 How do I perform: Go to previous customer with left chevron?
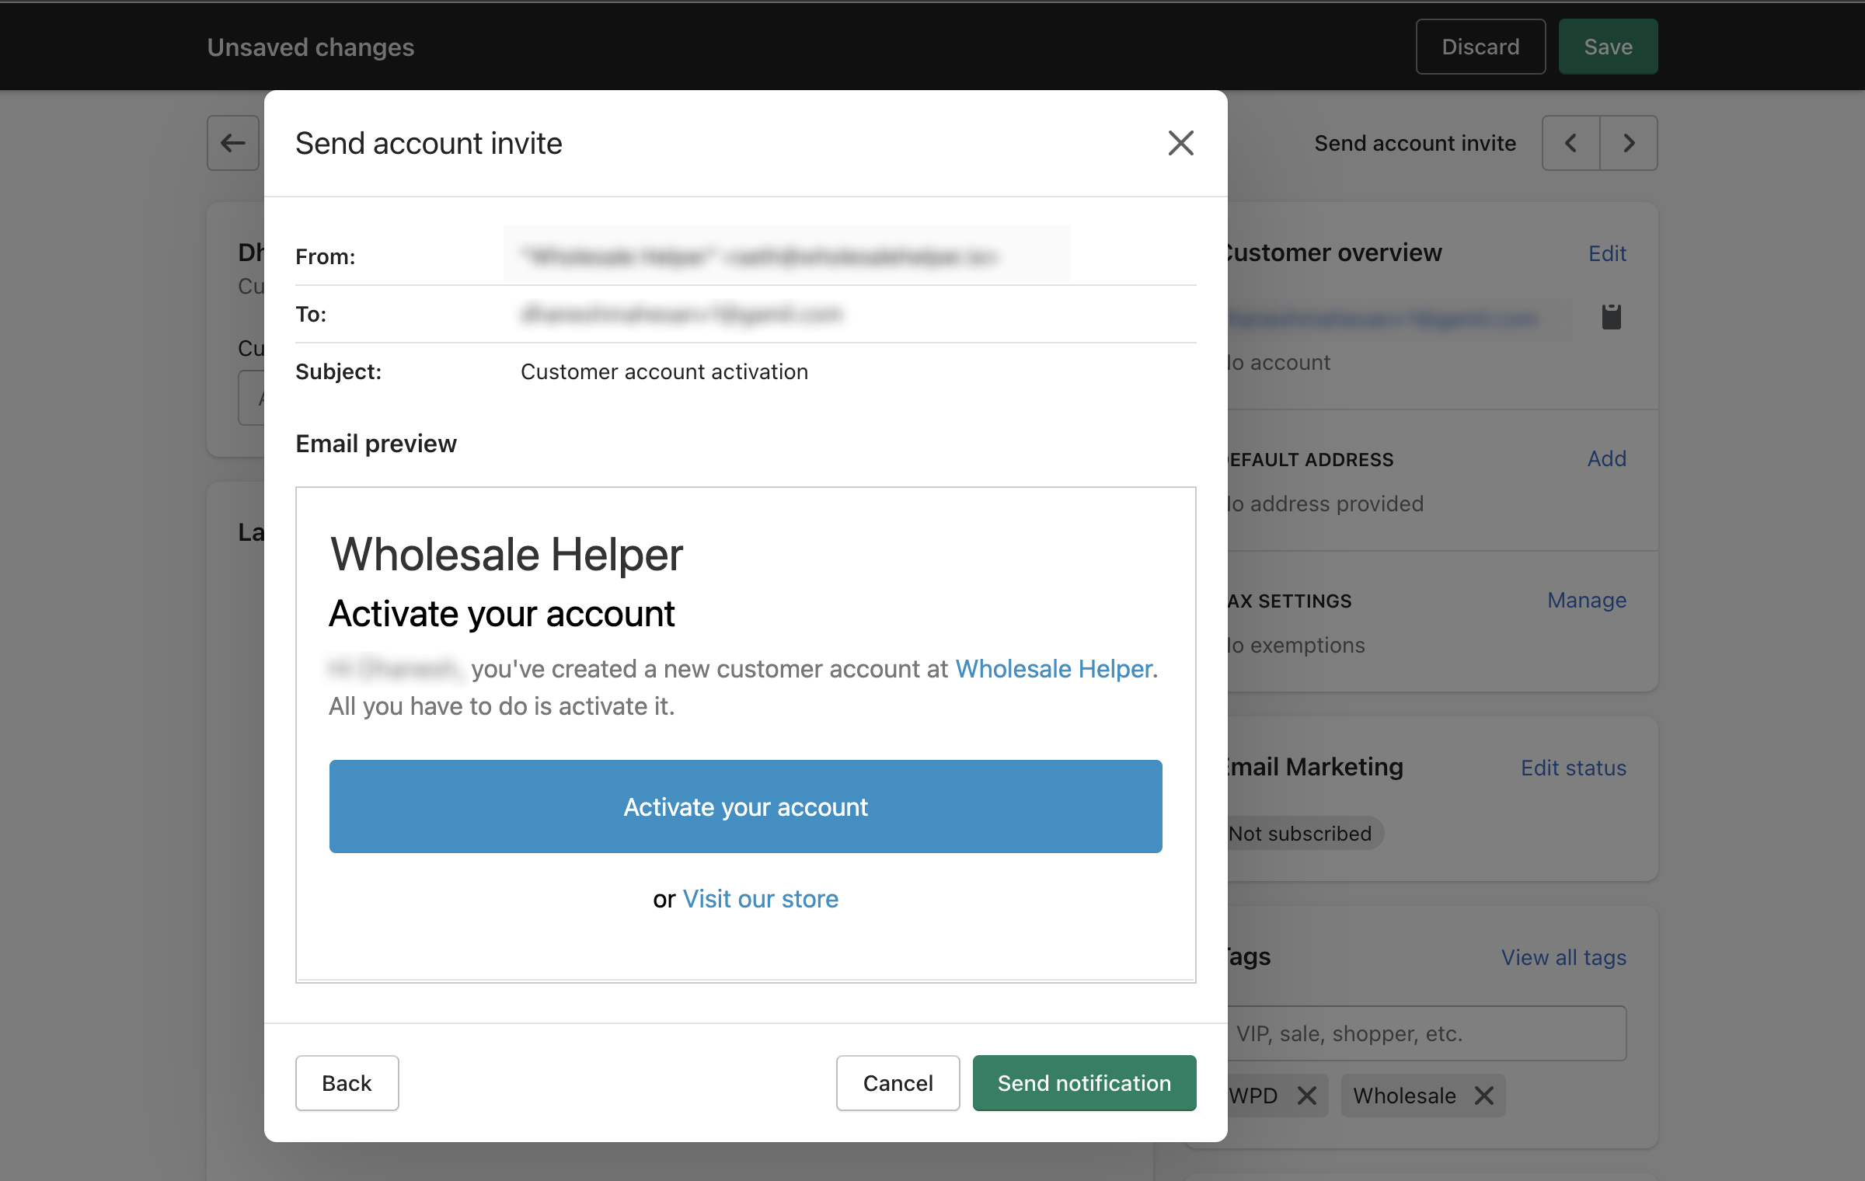tap(1570, 143)
